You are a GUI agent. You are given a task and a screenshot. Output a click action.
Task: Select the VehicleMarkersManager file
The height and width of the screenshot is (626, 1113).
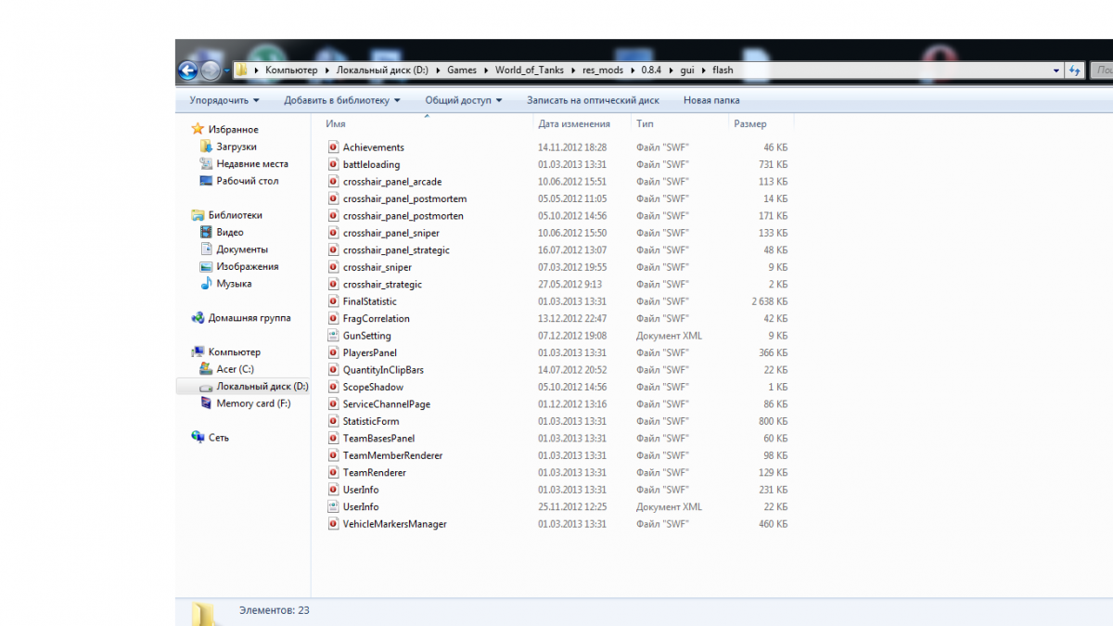pos(394,524)
